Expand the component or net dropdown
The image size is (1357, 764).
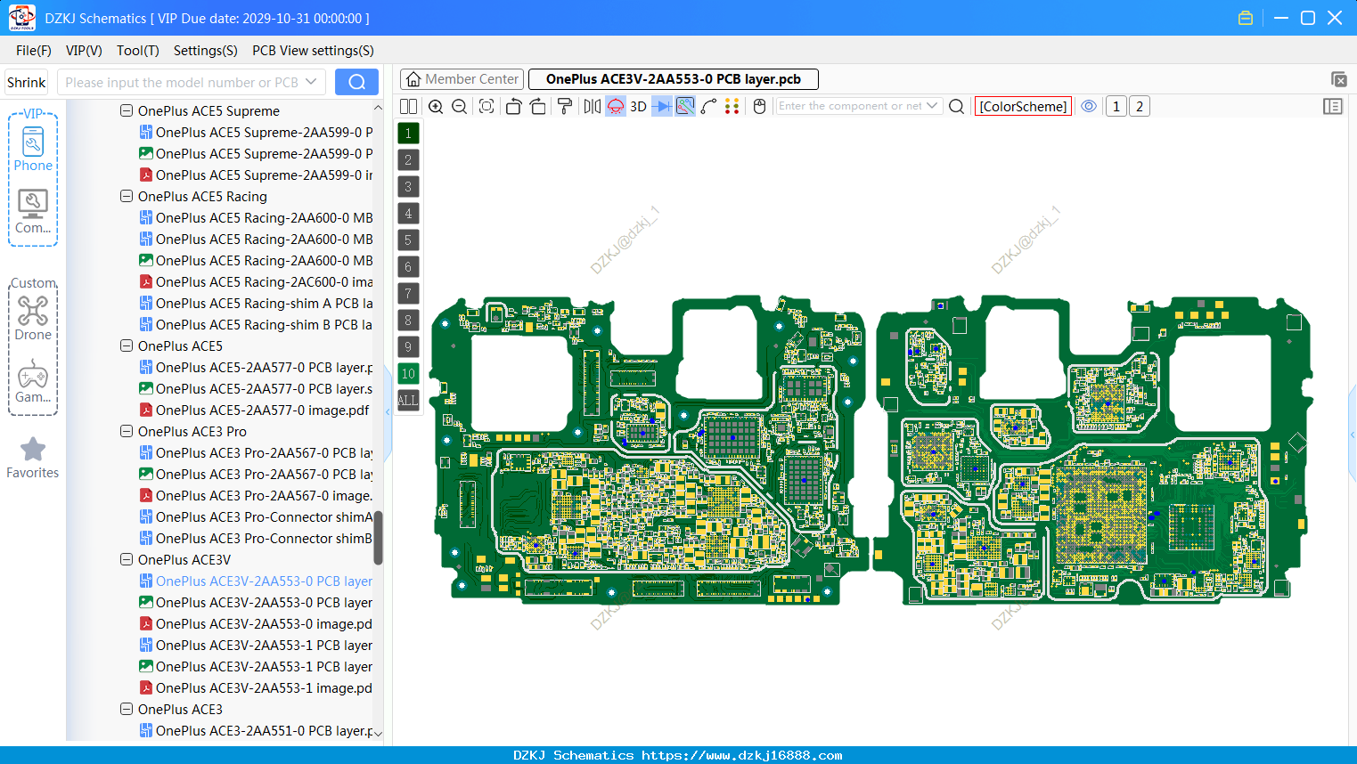tap(932, 106)
